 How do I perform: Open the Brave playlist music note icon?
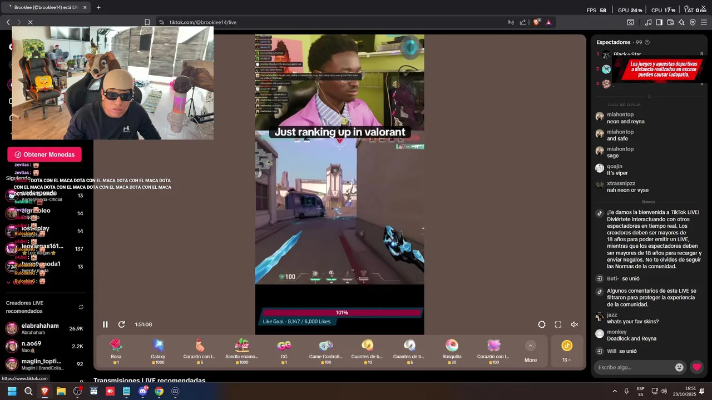pos(648,22)
